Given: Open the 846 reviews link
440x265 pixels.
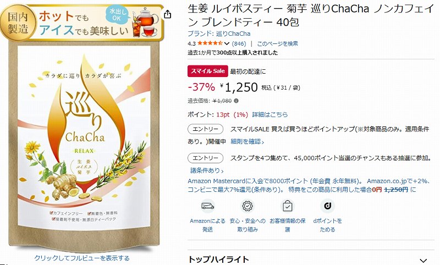Looking at the screenshot, I should coord(239,44).
